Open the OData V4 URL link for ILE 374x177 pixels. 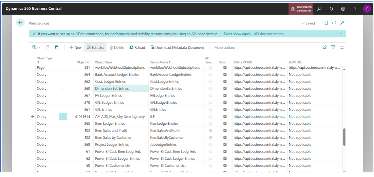tap(259, 117)
